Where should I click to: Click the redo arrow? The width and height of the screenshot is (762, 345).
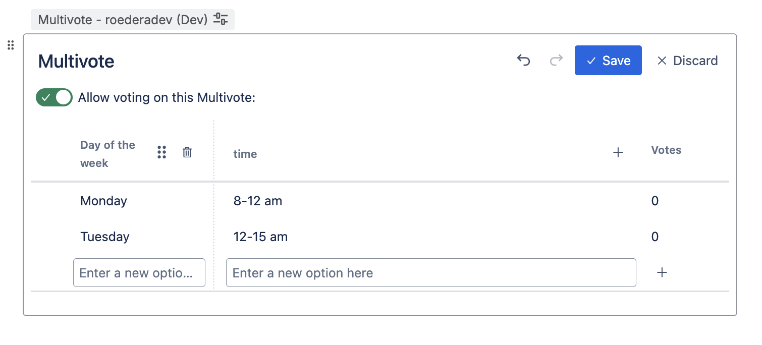pos(556,61)
